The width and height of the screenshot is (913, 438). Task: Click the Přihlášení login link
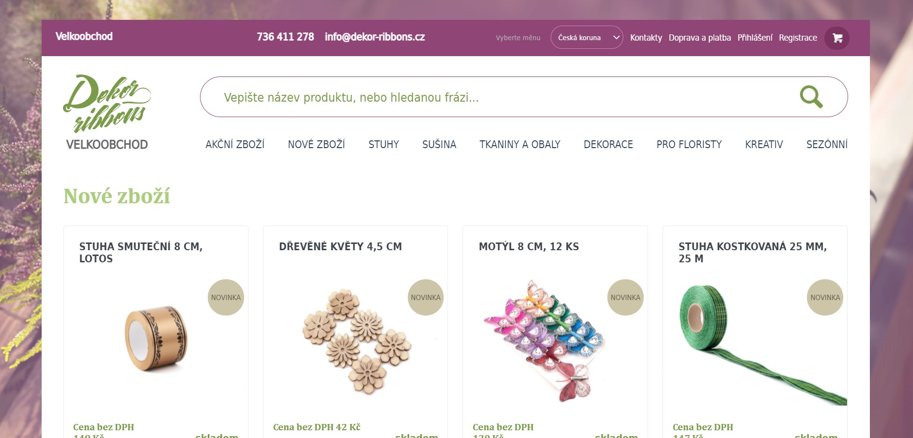click(x=755, y=38)
